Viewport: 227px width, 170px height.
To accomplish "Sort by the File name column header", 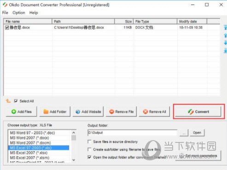I will coord(28,22).
